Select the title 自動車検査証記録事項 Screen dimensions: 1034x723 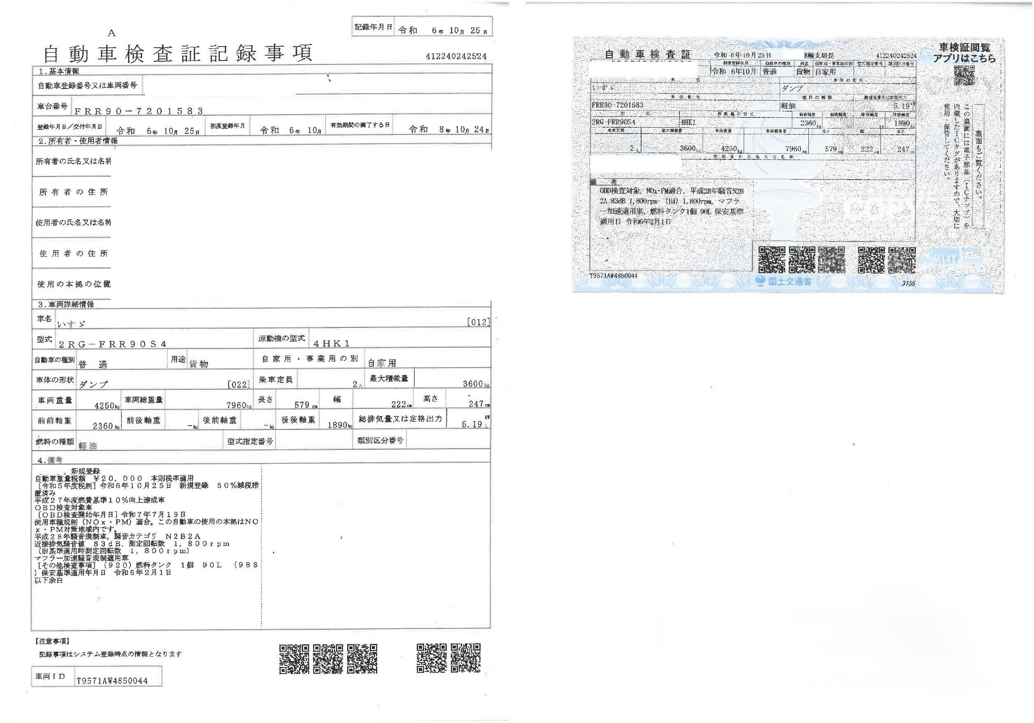point(178,54)
